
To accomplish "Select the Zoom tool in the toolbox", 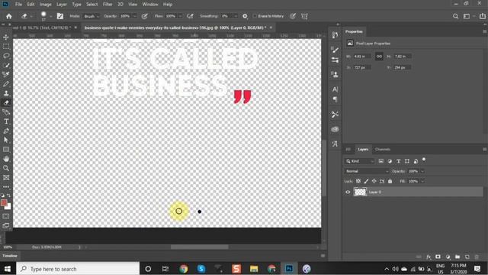I will coord(6,168).
